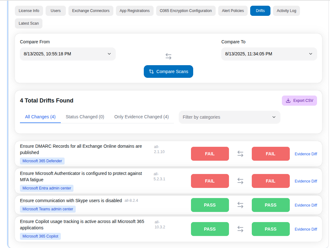Click the download icon inside Export CSV button
330x248 pixels.
(x=288, y=100)
